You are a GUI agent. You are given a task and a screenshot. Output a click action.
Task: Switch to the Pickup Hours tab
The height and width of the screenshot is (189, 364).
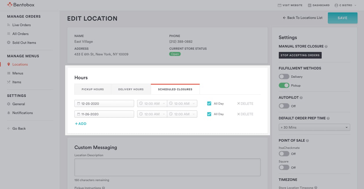pos(93,89)
